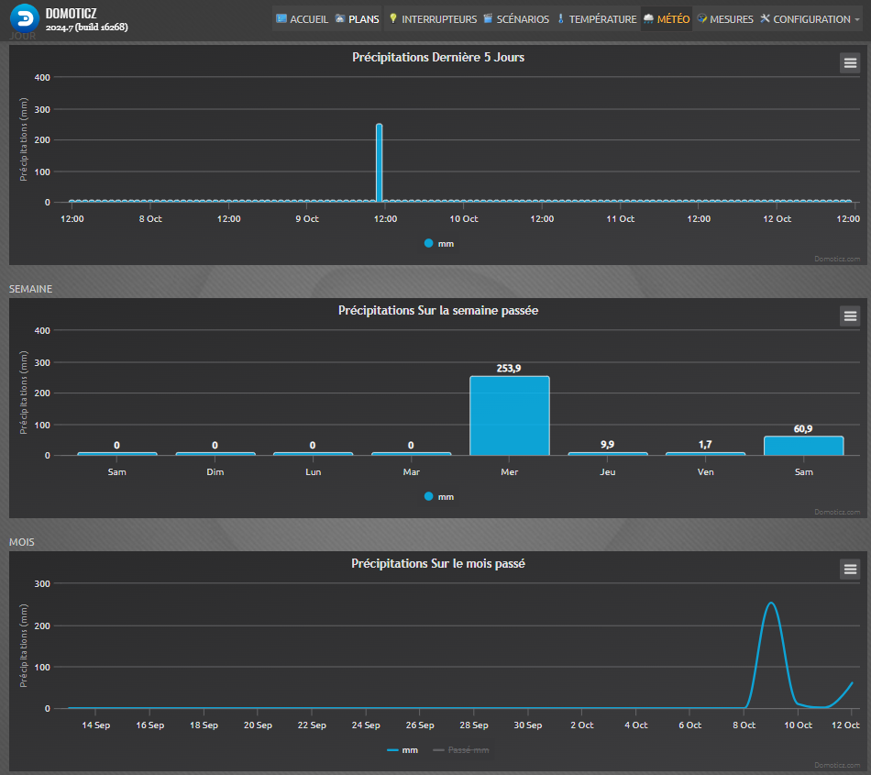
Task: Open the monthly chart context menu
Action: pos(850,570)
